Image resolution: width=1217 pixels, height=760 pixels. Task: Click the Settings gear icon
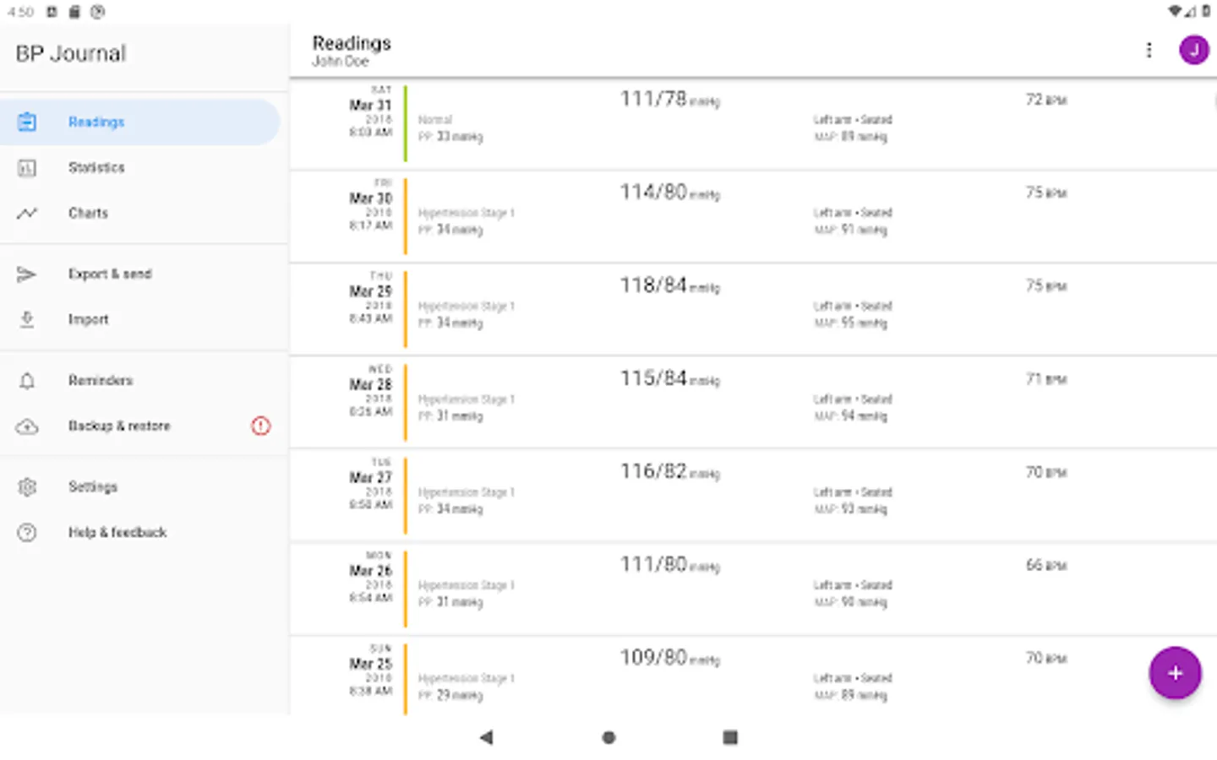(27, 487)
